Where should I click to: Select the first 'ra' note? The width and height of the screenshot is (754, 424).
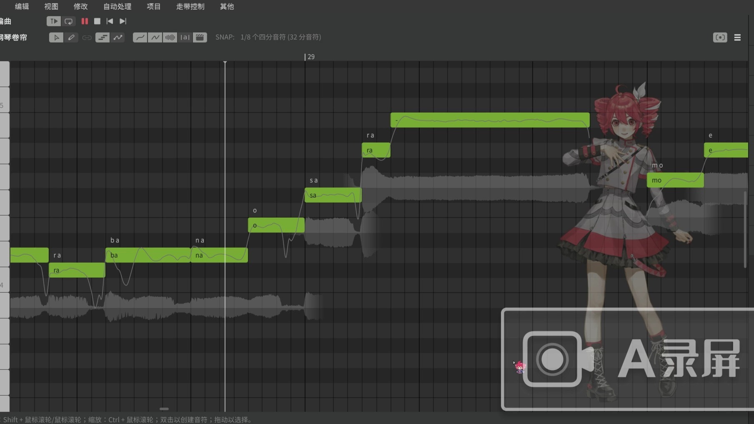coord(77,270)
